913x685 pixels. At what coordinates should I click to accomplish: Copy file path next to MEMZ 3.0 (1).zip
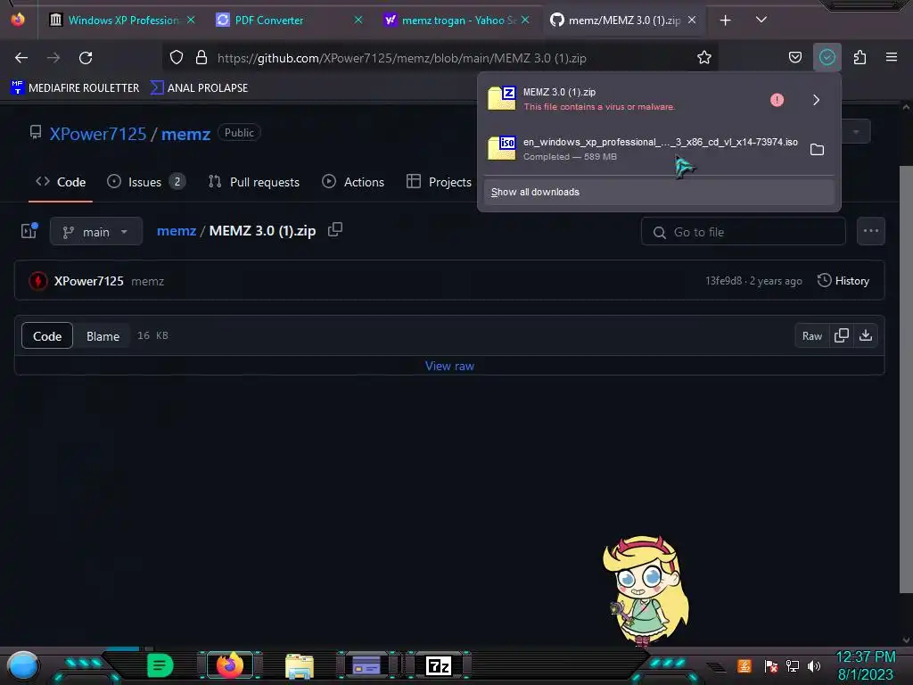335,230
